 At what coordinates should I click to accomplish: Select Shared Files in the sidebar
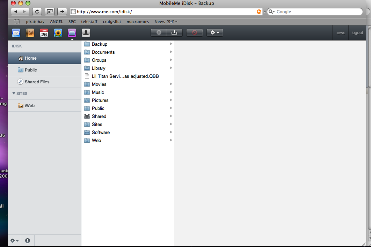44,82
